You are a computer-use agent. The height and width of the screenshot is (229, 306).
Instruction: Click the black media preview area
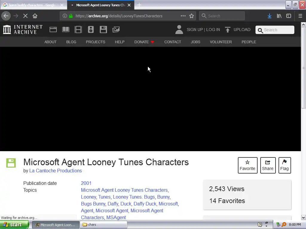coord(150,99)
